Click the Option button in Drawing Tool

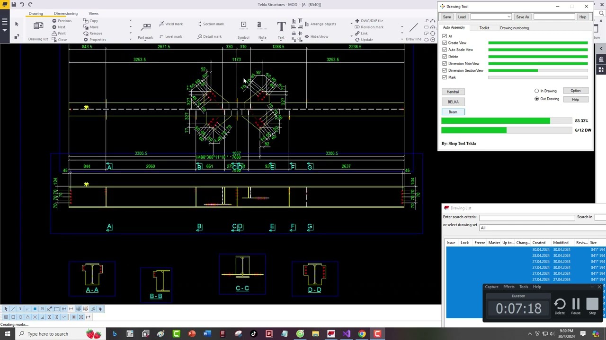tap(575, 91)
